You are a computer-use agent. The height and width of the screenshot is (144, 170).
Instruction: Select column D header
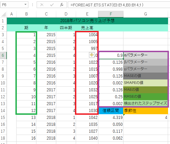coord(66,14)
